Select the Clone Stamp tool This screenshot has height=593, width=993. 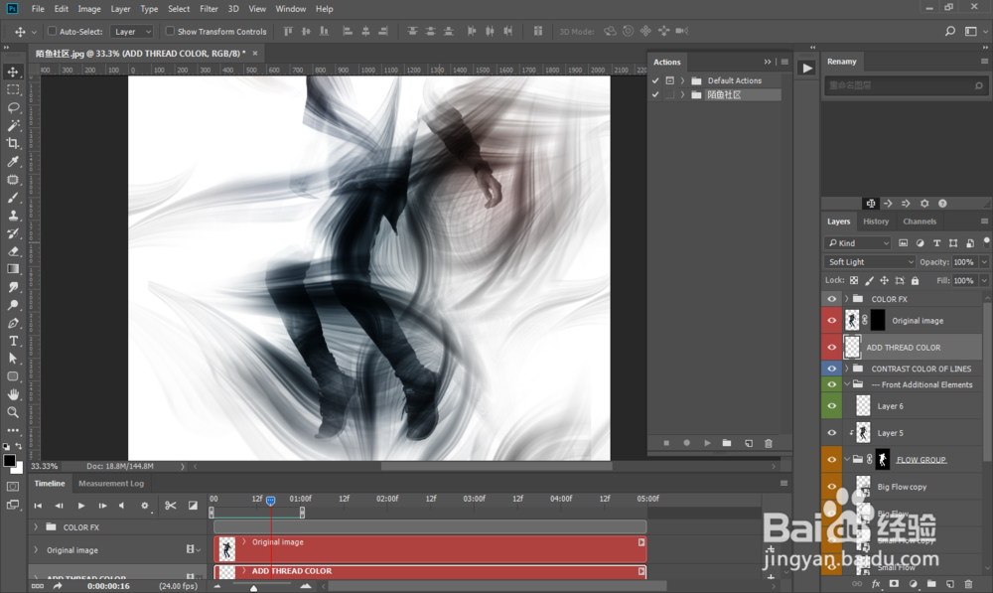pyautogui.click(x=13, y=216)
